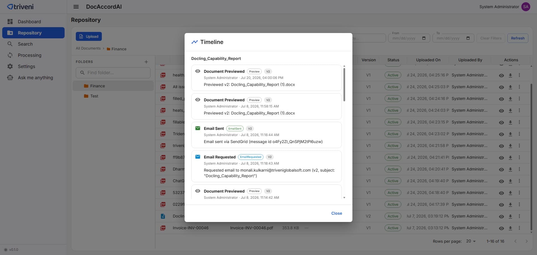
Task: Click timeline scrollbar thumb
Action: coord(344,85)
